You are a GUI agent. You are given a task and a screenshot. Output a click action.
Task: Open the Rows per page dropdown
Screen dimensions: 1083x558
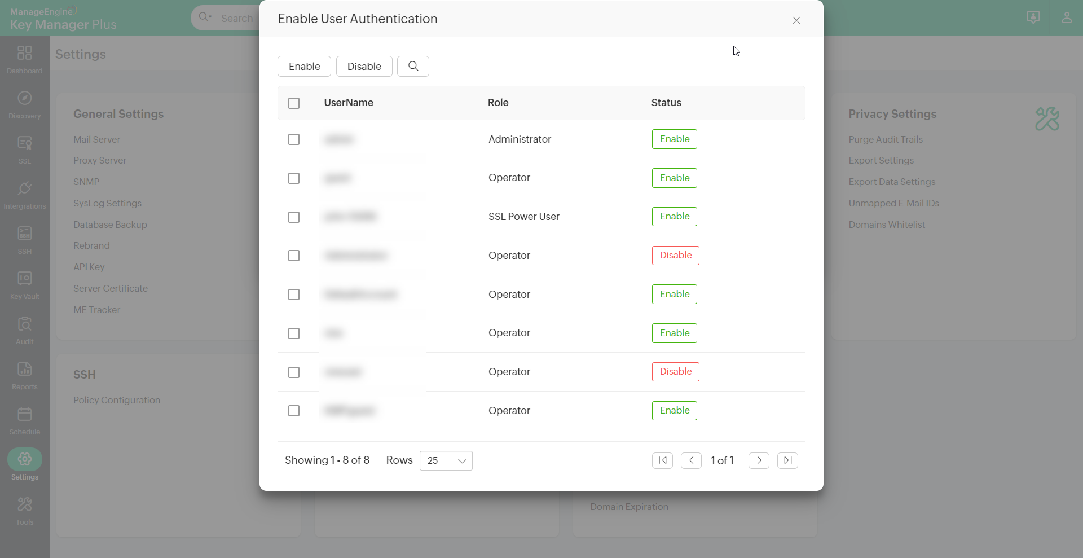click(446, 460)
